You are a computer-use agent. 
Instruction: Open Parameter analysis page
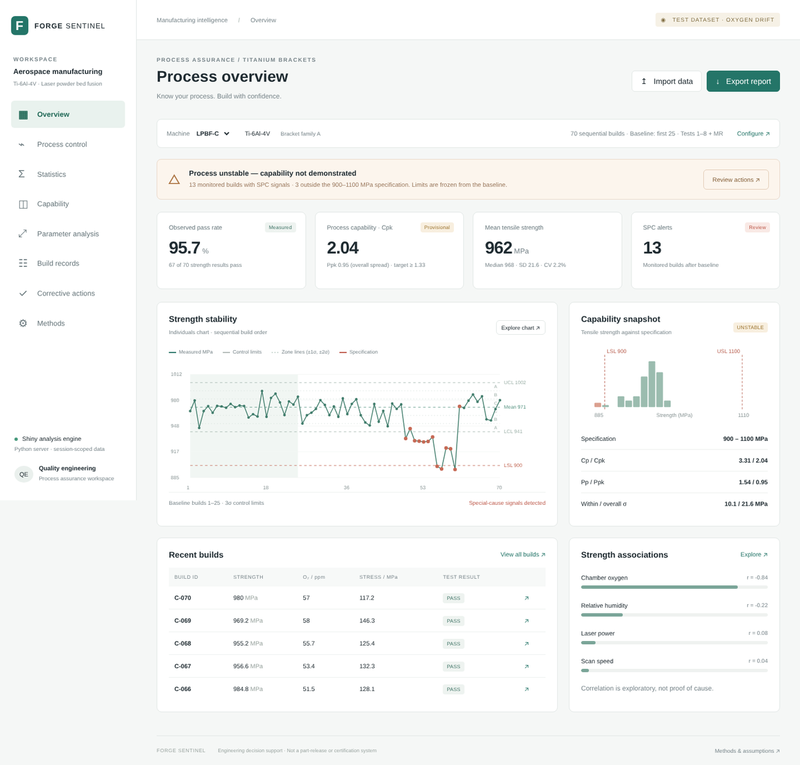click(x=68, y=233)
